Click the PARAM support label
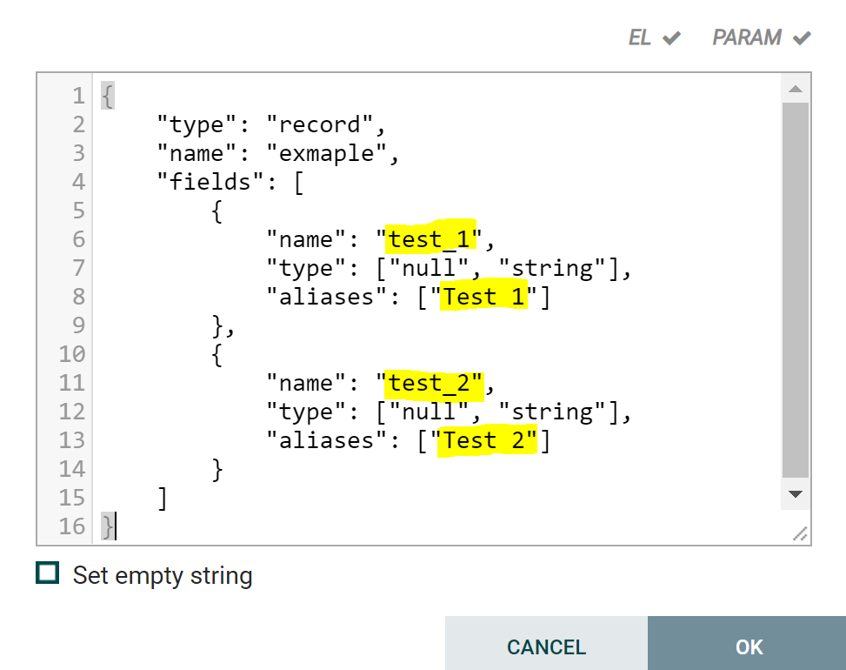The height and width of the screenshot is (670, 846). (x=747, y=37)
